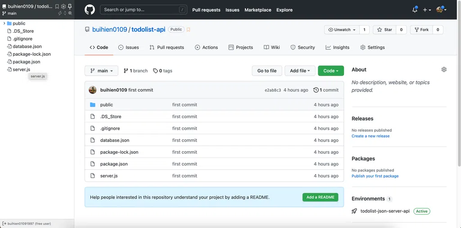461x228 pixels.
Task: Click the first commit message in header row
Action: pos(140,90)
